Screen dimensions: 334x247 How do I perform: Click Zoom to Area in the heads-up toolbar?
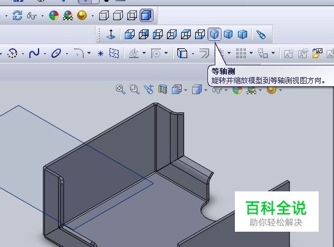(135, 89)
